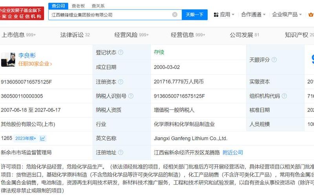Select registered capital 201716.7779万人民币
Viewport: 314px width, 196px height.
pyautogui.click(x=179, y=82)
